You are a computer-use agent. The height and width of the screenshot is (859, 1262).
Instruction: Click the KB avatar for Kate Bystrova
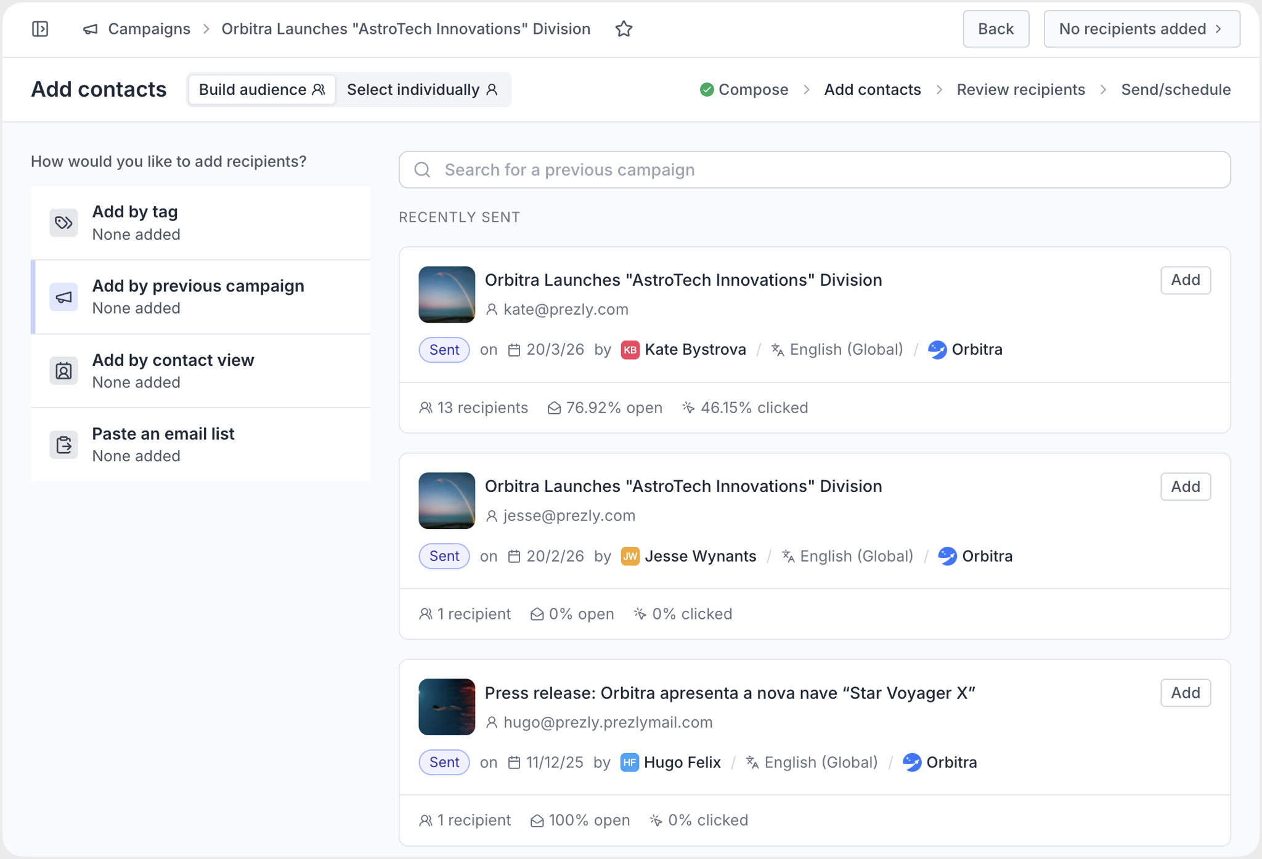630,350
